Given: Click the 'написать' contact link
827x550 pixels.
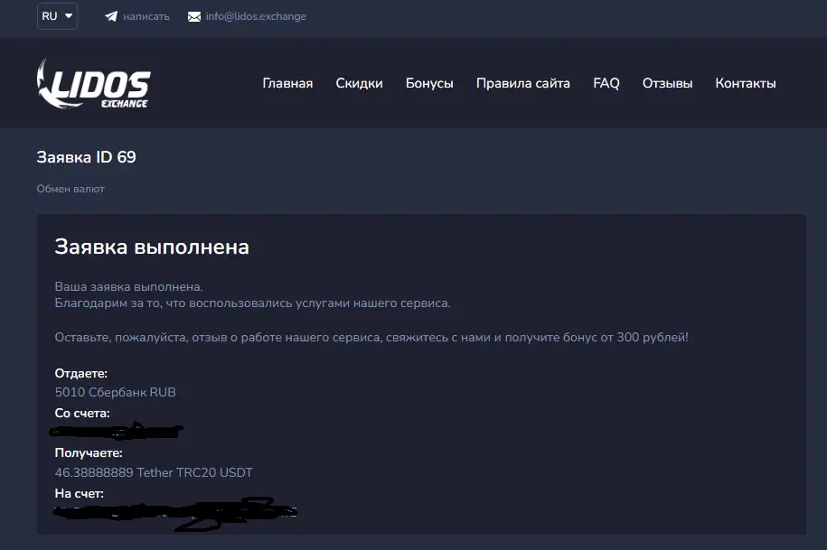Looking at the screenshot, I should point(146,16).
